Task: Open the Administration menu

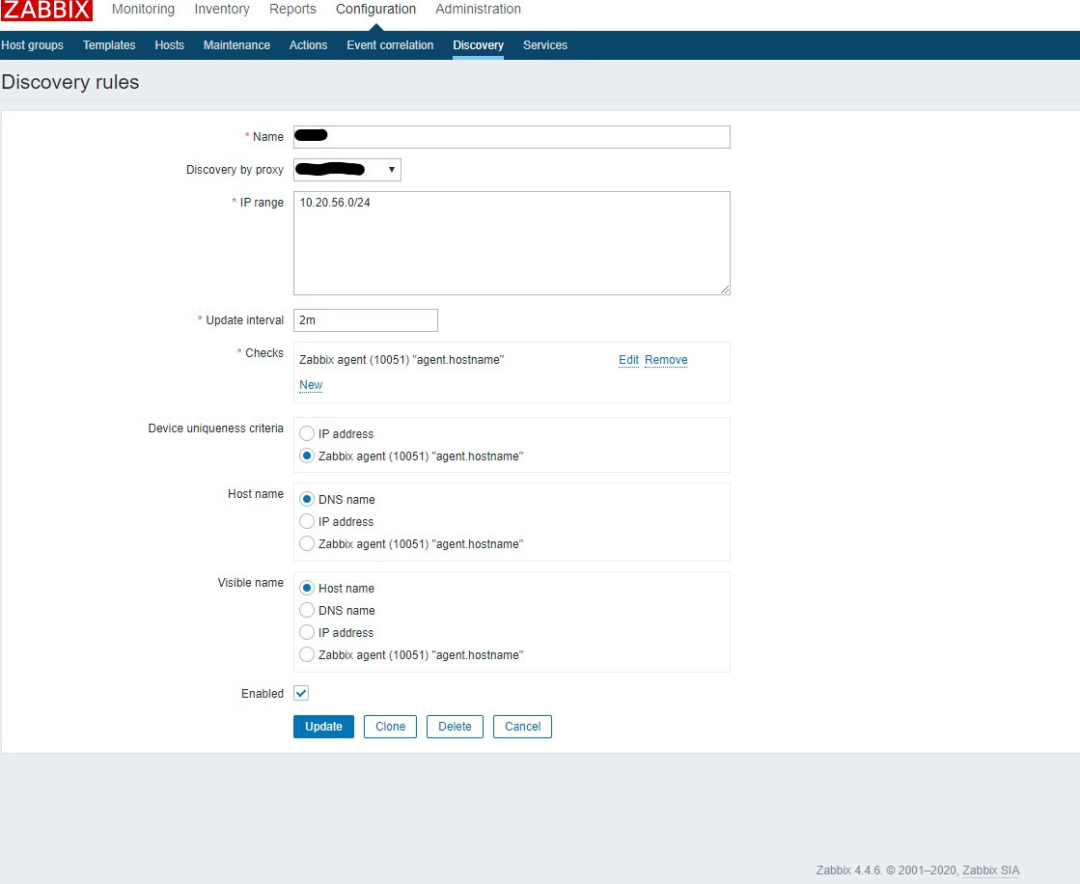Action: point(478,9)
